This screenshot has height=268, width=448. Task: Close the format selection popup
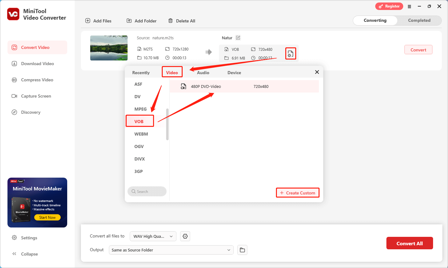point(317,72)
